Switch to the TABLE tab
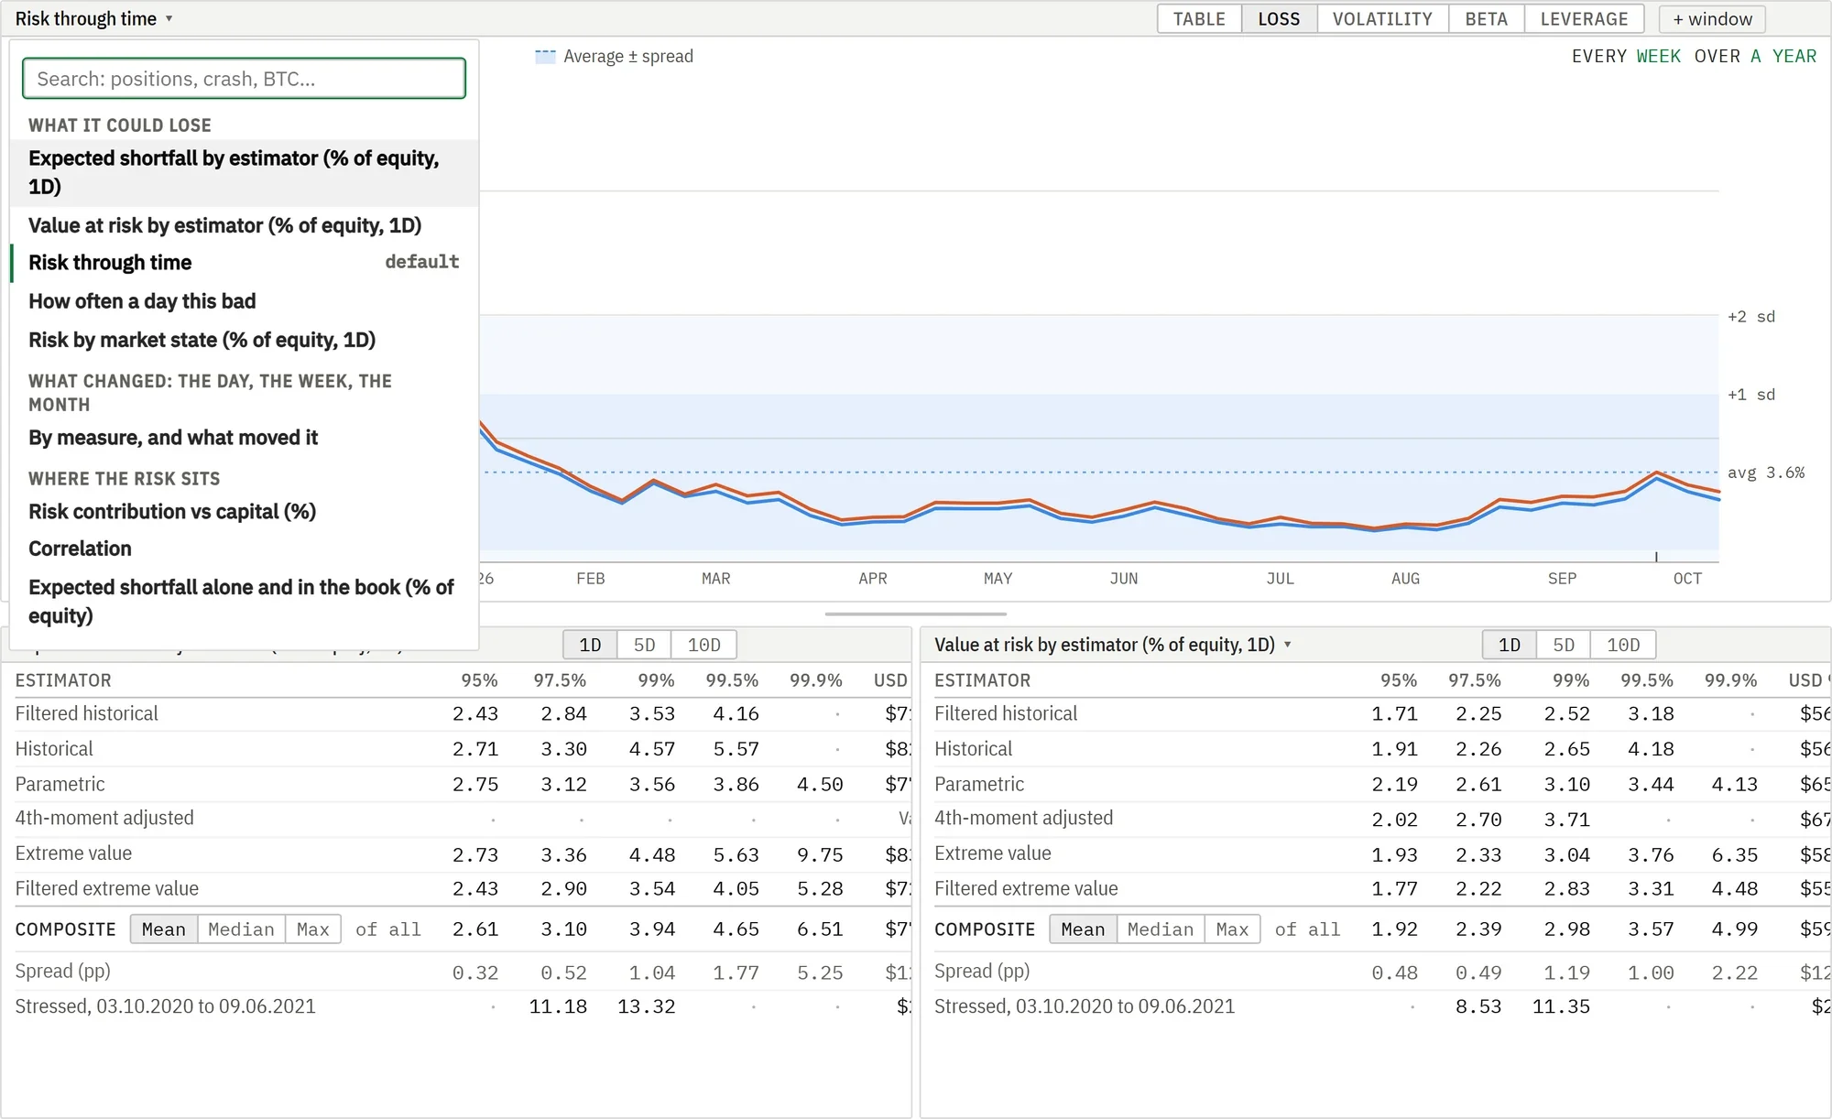The height and width of the screenshot is (1119, 1832). coord(1199,19)
